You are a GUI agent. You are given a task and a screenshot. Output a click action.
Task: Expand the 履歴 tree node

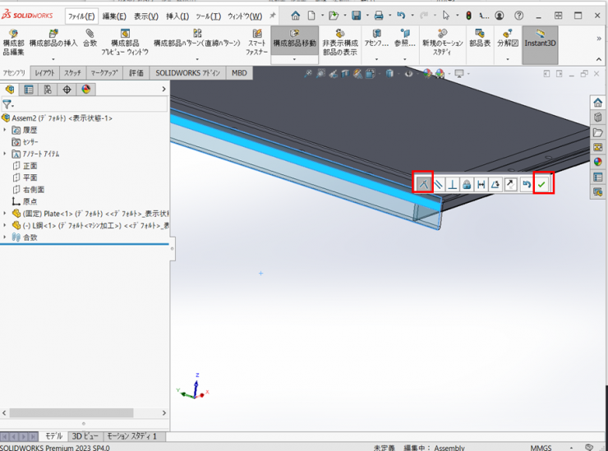click(x=6, y=130)
